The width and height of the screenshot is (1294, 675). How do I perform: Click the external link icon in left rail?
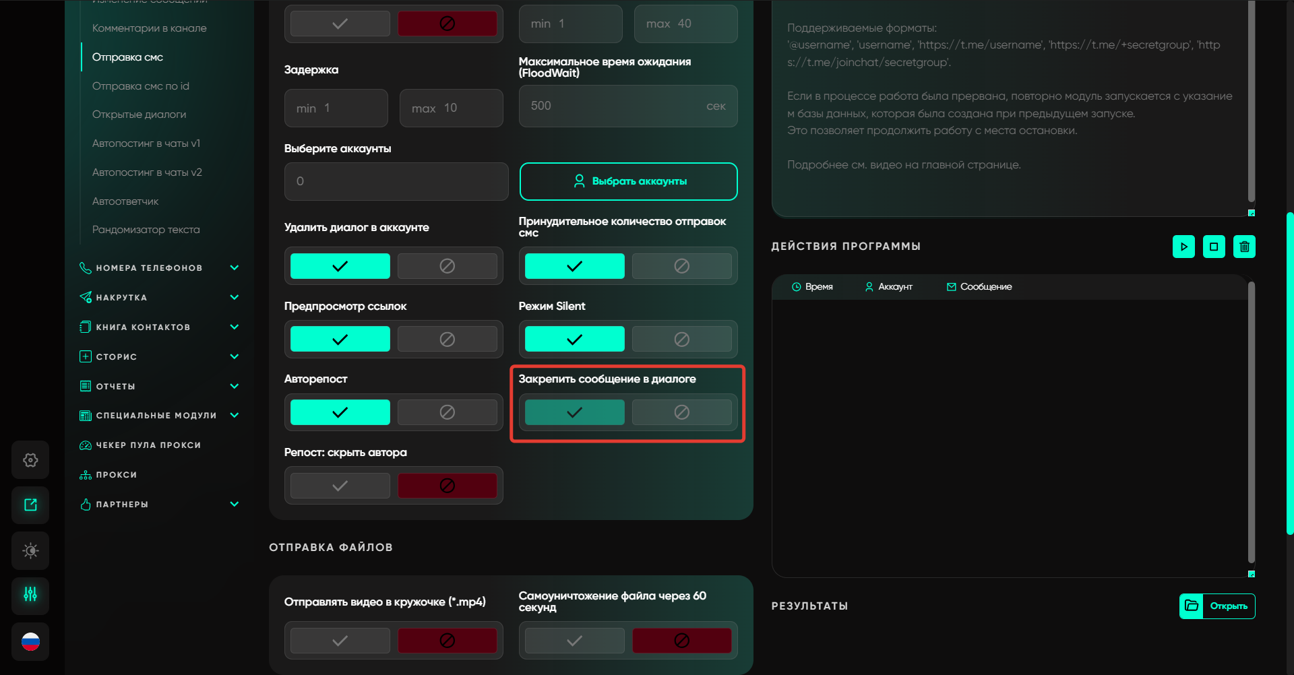click(x=30, y=505)
